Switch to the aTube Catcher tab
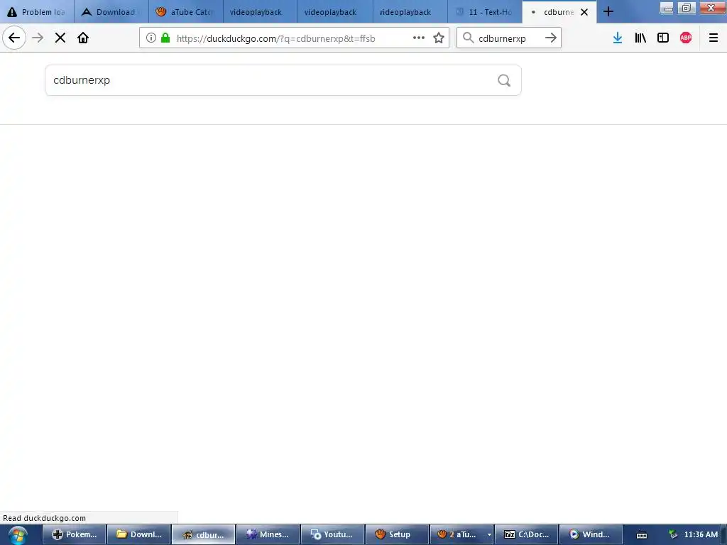 click(186, 12)
